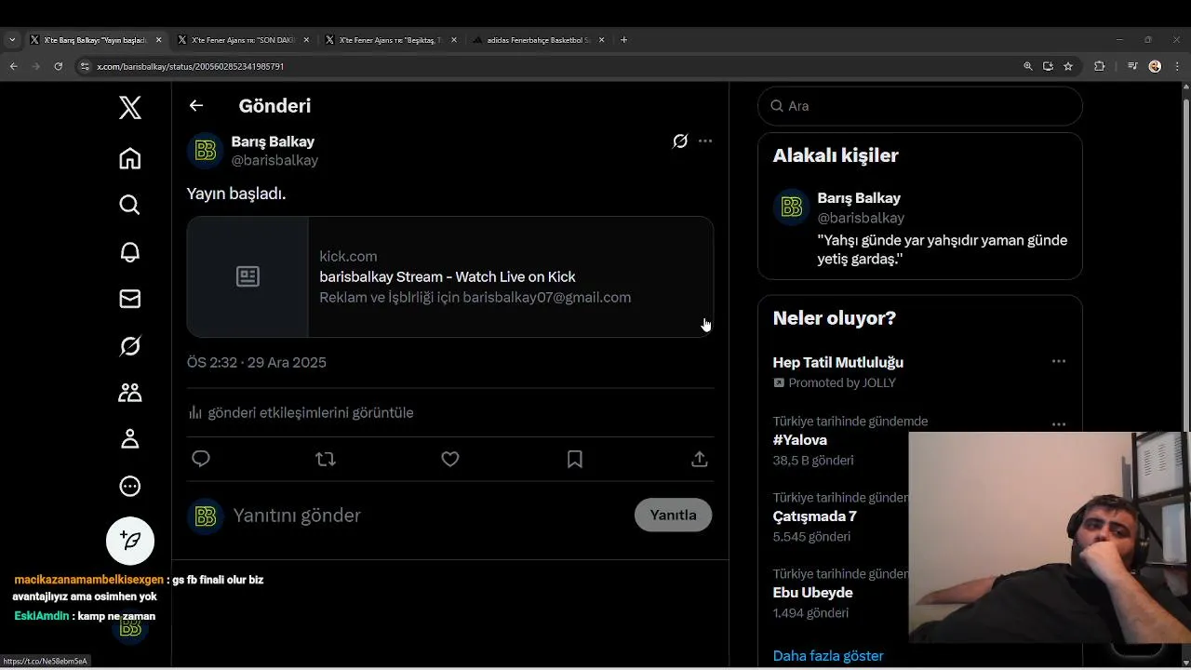Click the browser back arrow

coord(13,66)
